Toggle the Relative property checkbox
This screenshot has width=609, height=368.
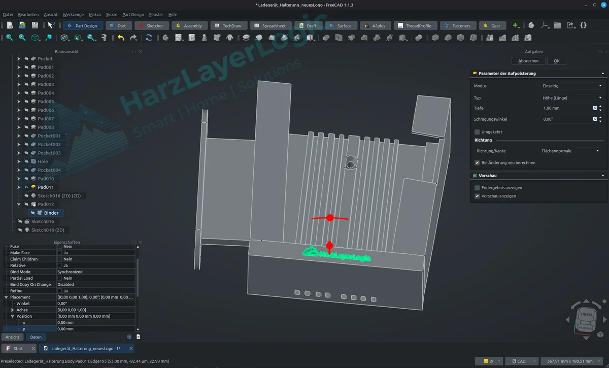(60, 265)
